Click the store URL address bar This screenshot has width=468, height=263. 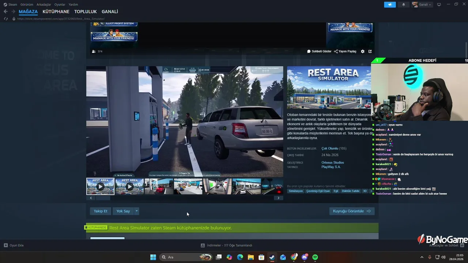[x=61, y=19]
